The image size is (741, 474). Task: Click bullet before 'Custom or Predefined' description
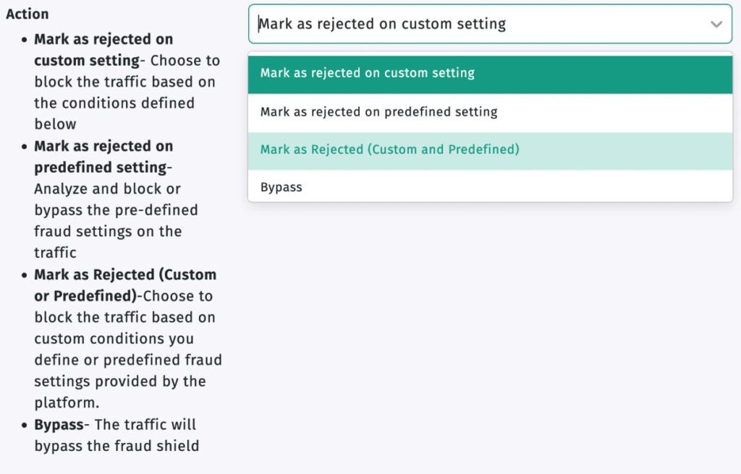[25, 275]
